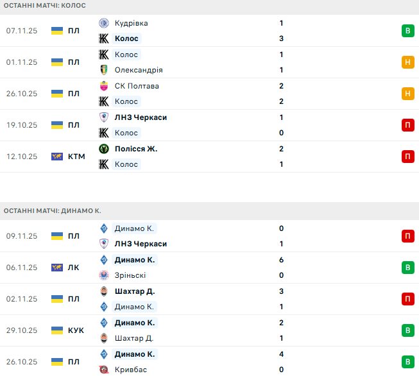The image size is (419, 376).
Task: Open the Кудрівка team link
Action: (131, 23)
